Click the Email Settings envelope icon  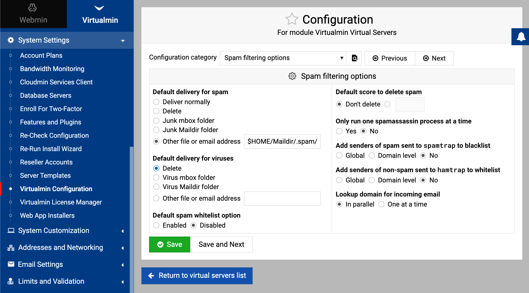(11, 264)
